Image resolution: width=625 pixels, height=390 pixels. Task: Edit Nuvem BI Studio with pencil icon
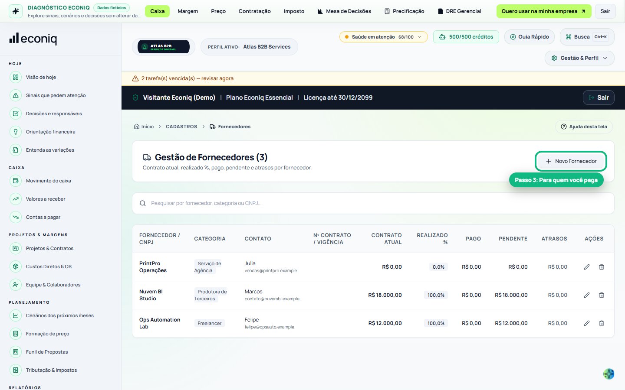[587, 295]
